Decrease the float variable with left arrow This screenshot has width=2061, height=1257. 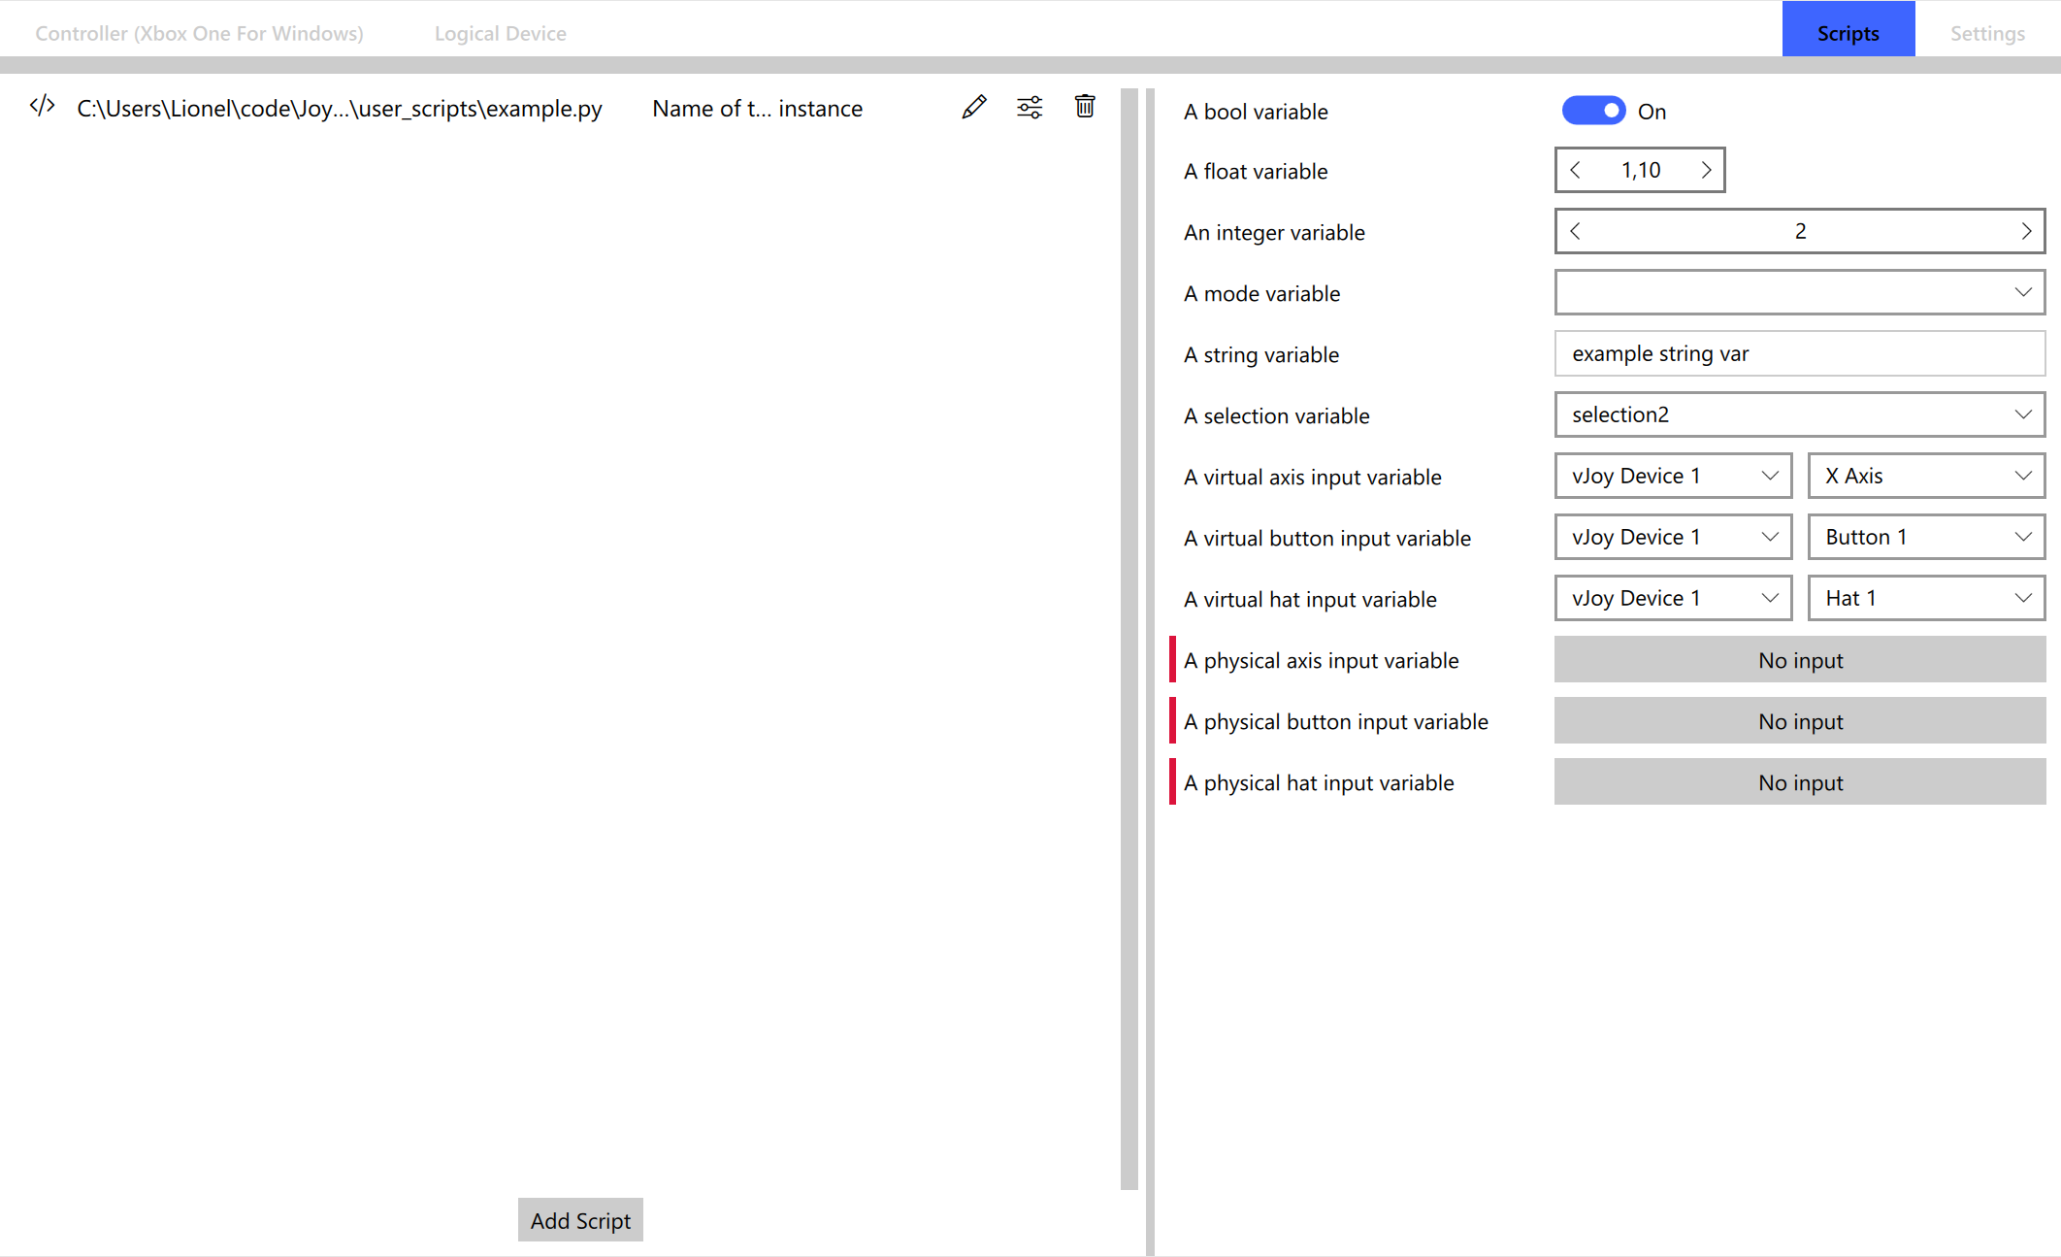1575,170
